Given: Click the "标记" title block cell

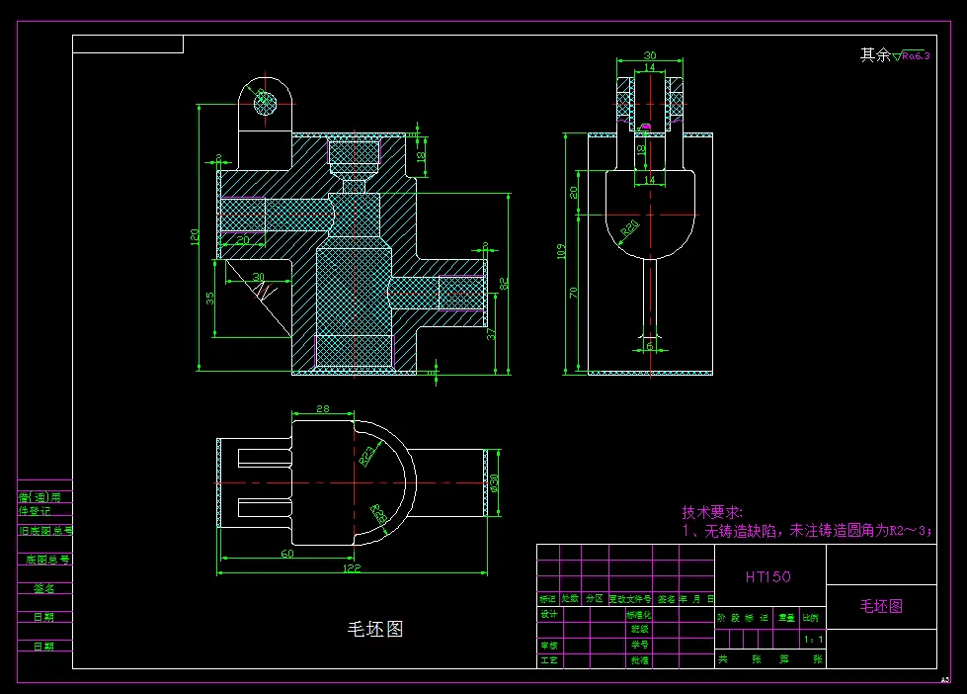Looking at the screenshot, I should (547, 599).
